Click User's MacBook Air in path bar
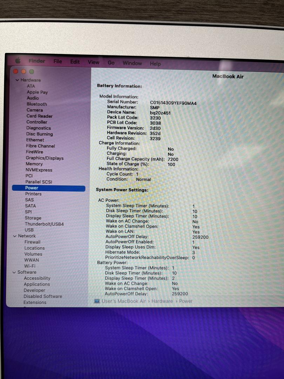284x379 pixels. [x=124, y=301]
